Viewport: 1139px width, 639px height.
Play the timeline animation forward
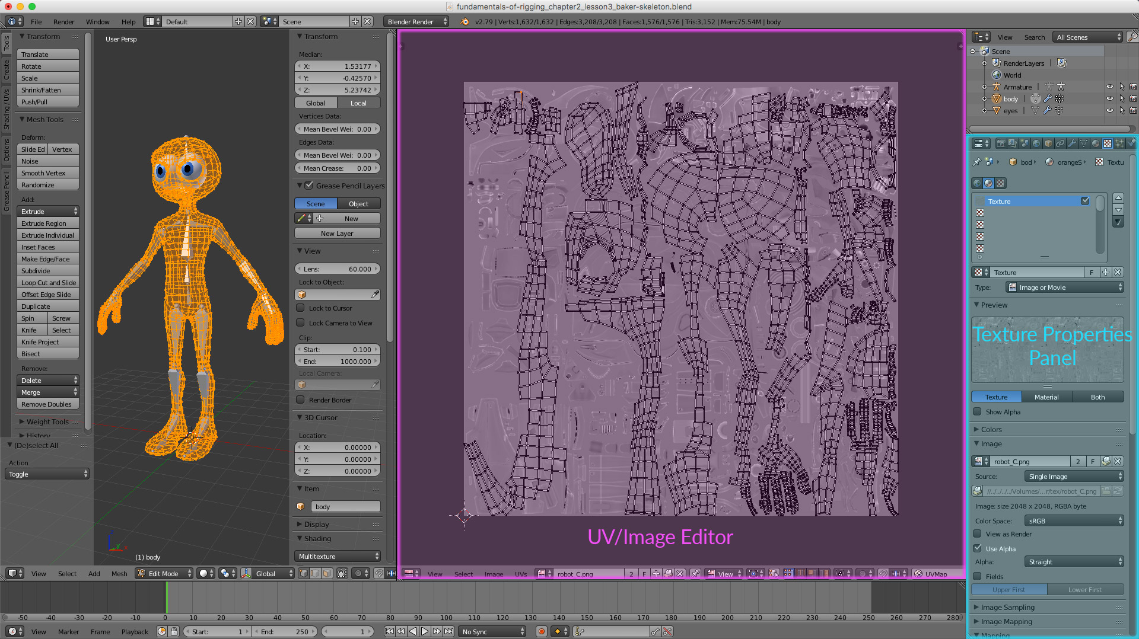[425, 631]
